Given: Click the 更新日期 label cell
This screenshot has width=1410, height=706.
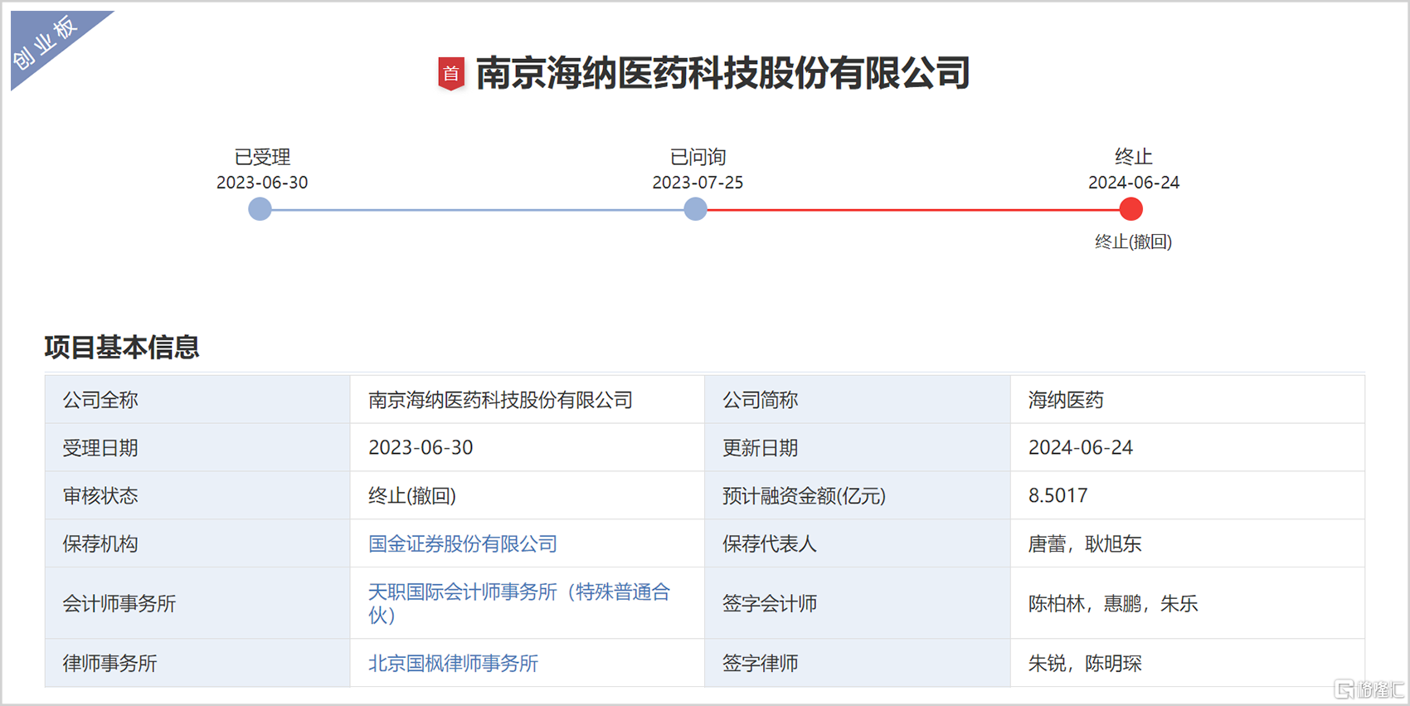Looking at the screenshot, I should (x=858, y=448).
